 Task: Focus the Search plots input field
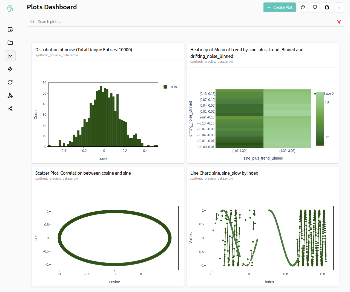181,22
